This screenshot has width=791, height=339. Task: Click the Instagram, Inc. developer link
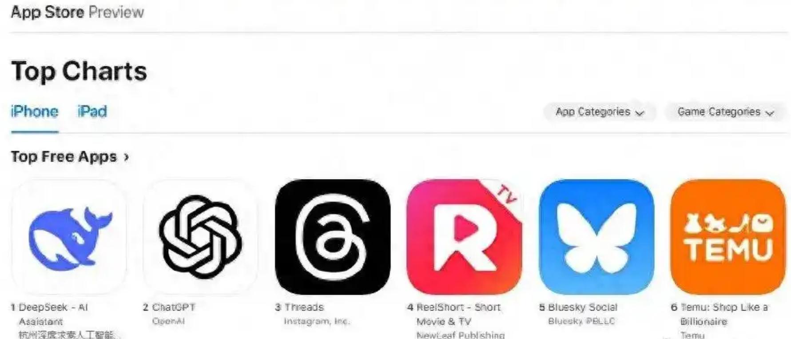coord(317,321)
